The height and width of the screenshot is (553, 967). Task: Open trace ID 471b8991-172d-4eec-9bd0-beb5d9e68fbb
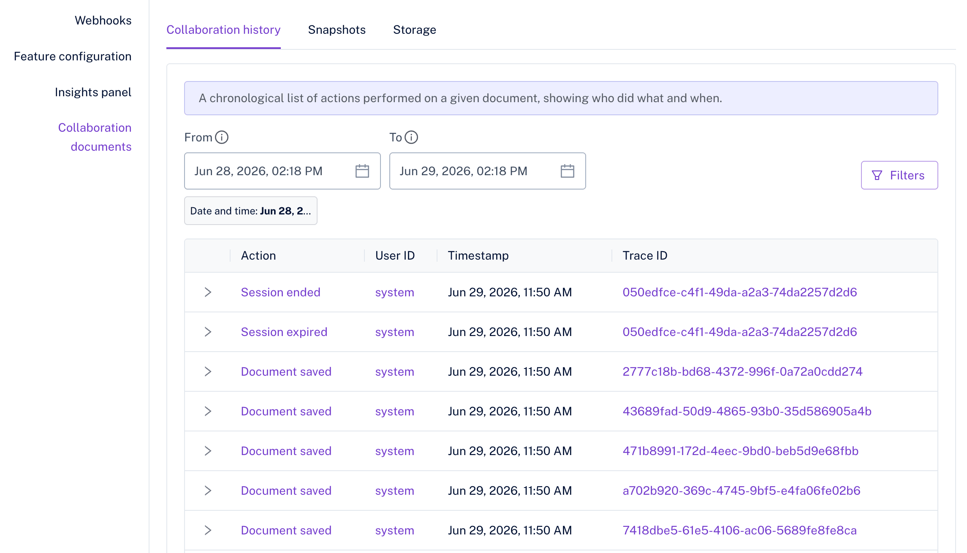point(741,451)
